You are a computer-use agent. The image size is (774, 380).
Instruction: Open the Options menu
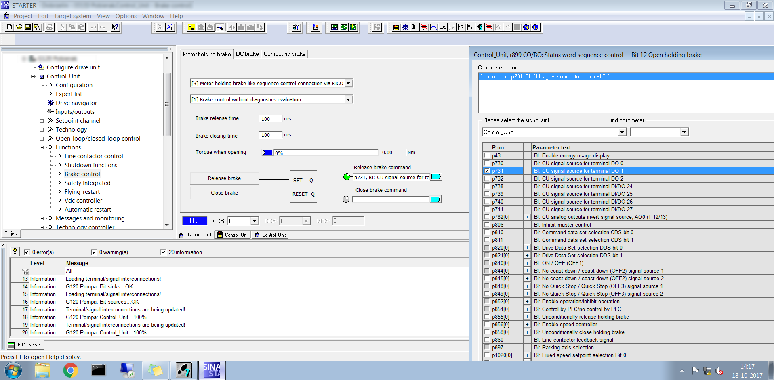click(x=126, y=16)
